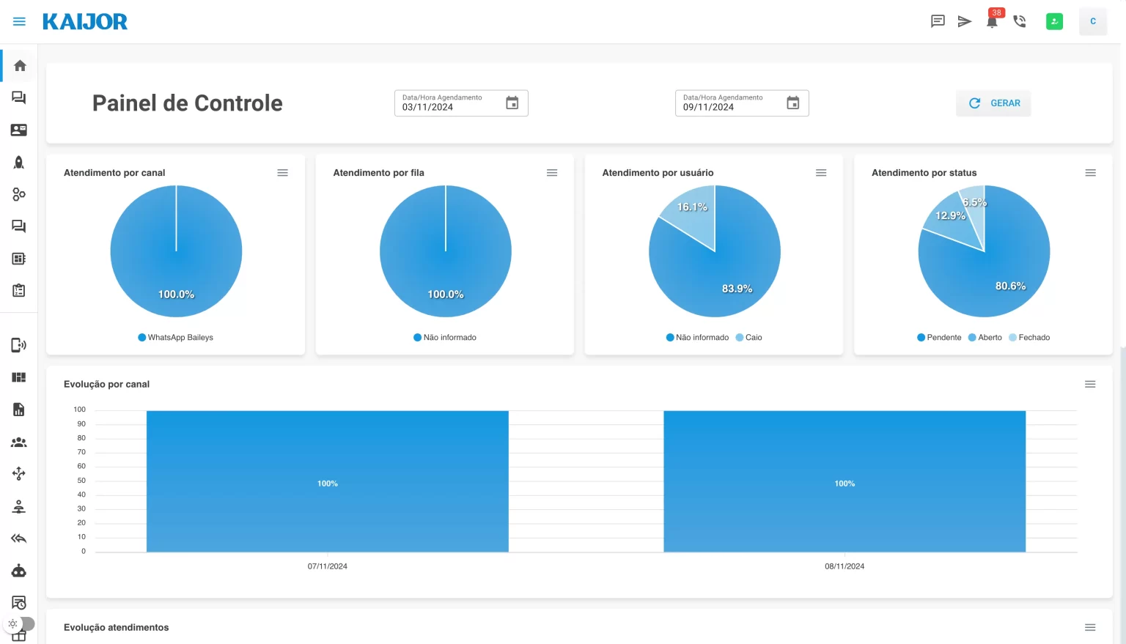1126x644 pixels.
Task: Click the user avatar C button
Action: coord(1092,21)
